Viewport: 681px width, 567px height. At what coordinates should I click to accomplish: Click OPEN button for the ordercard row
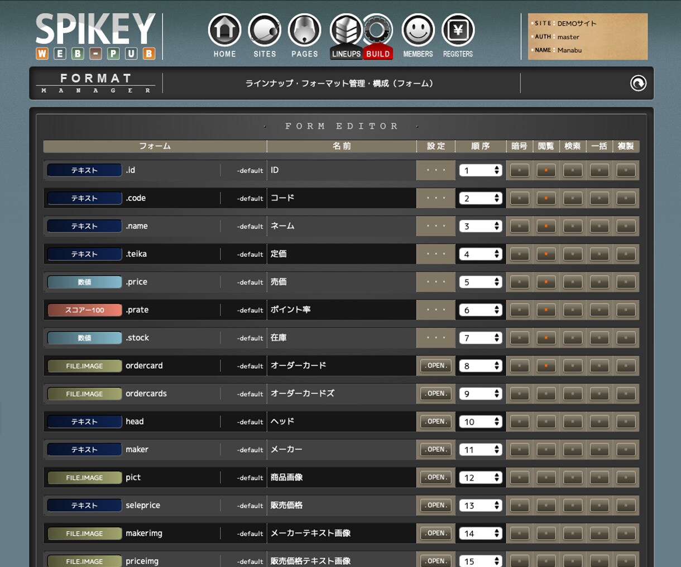(436, 366)
